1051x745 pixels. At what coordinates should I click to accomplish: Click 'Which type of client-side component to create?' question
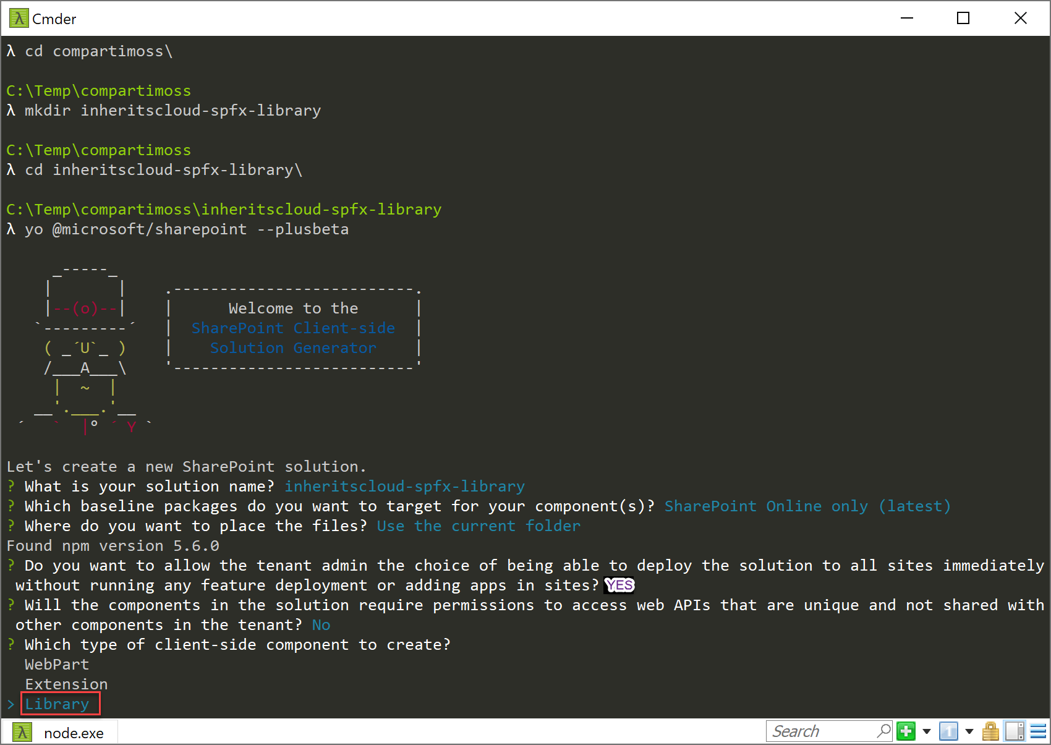(x=237, y=645)
